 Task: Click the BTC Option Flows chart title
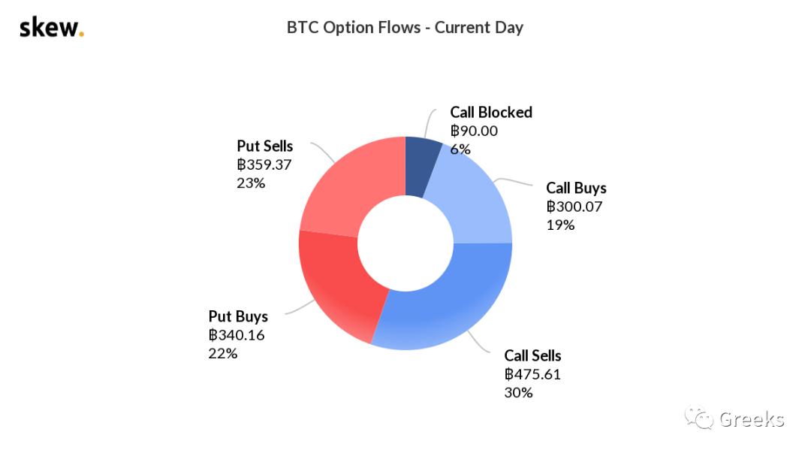tap(405, 28)
